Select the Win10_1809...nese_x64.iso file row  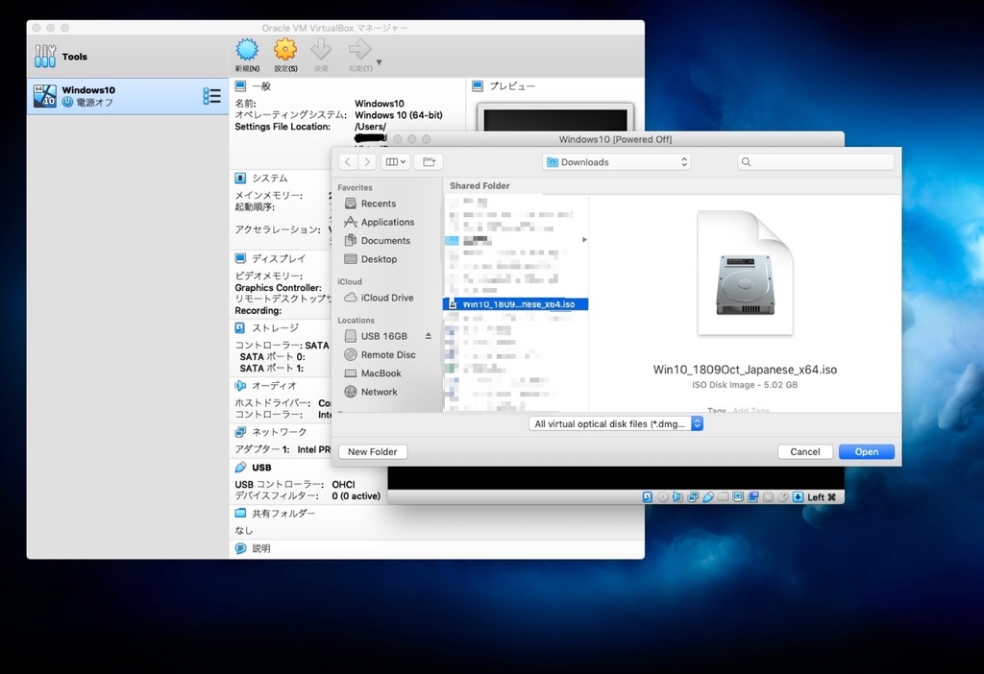pyautogui.click(x=516, y=304)
